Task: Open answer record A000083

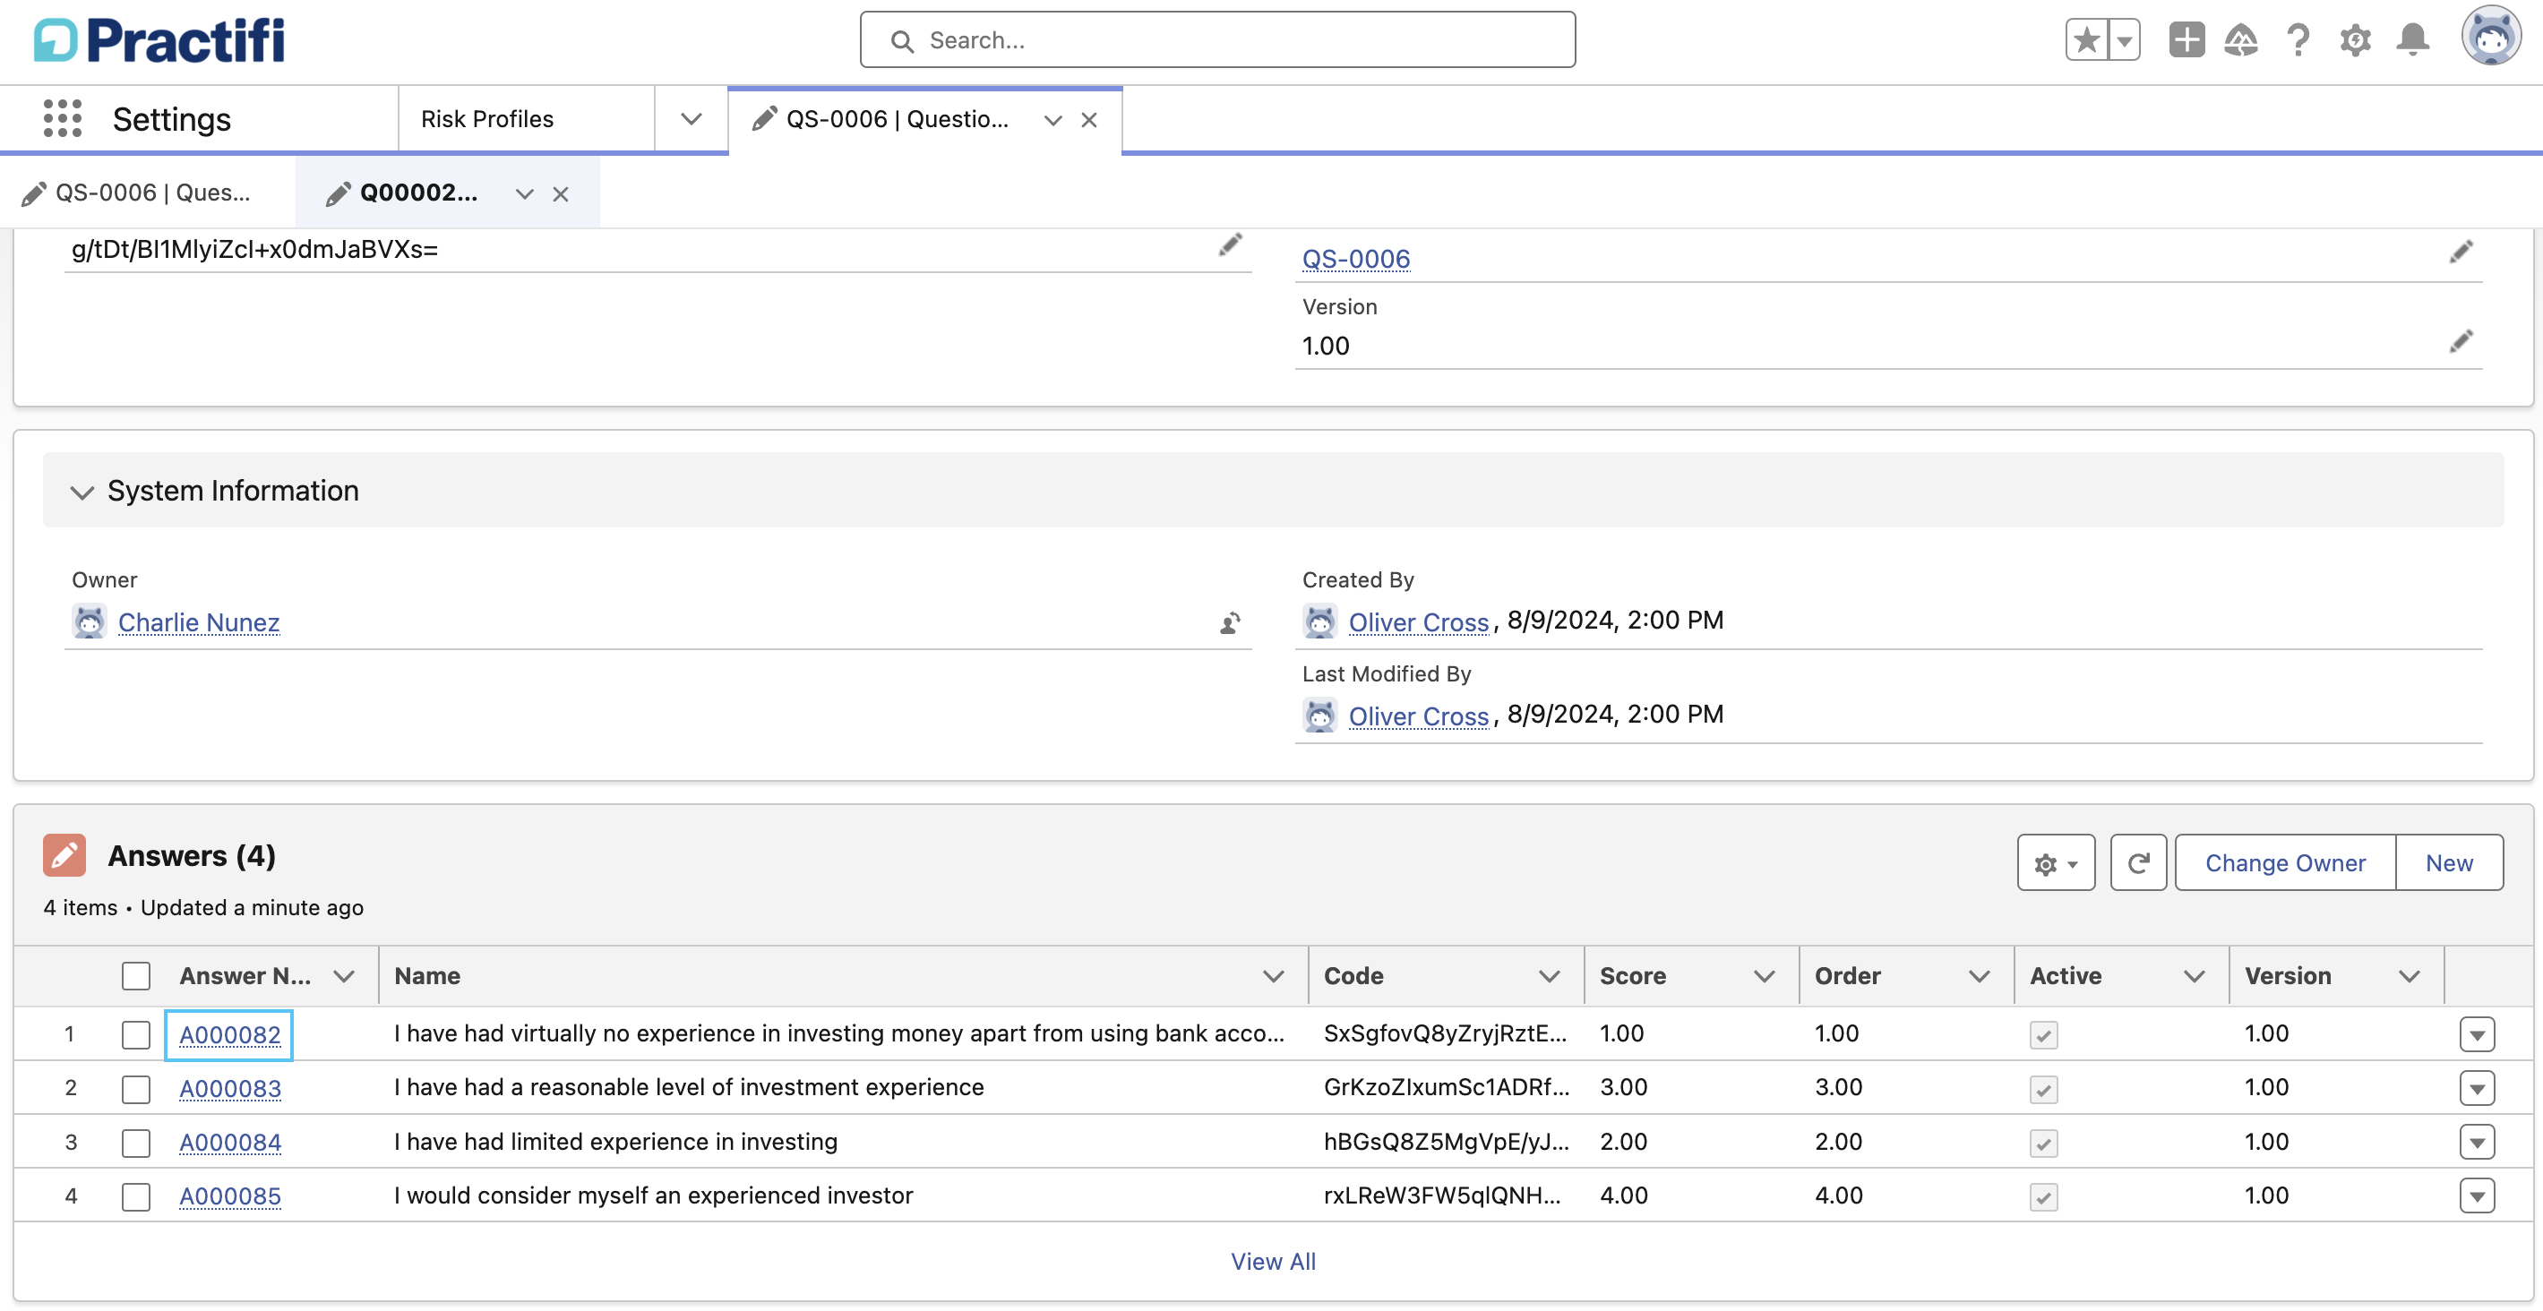Action: pos(229,1088)
